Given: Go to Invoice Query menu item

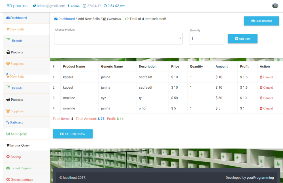Looking at the screenshot, I should click(20, 145).
